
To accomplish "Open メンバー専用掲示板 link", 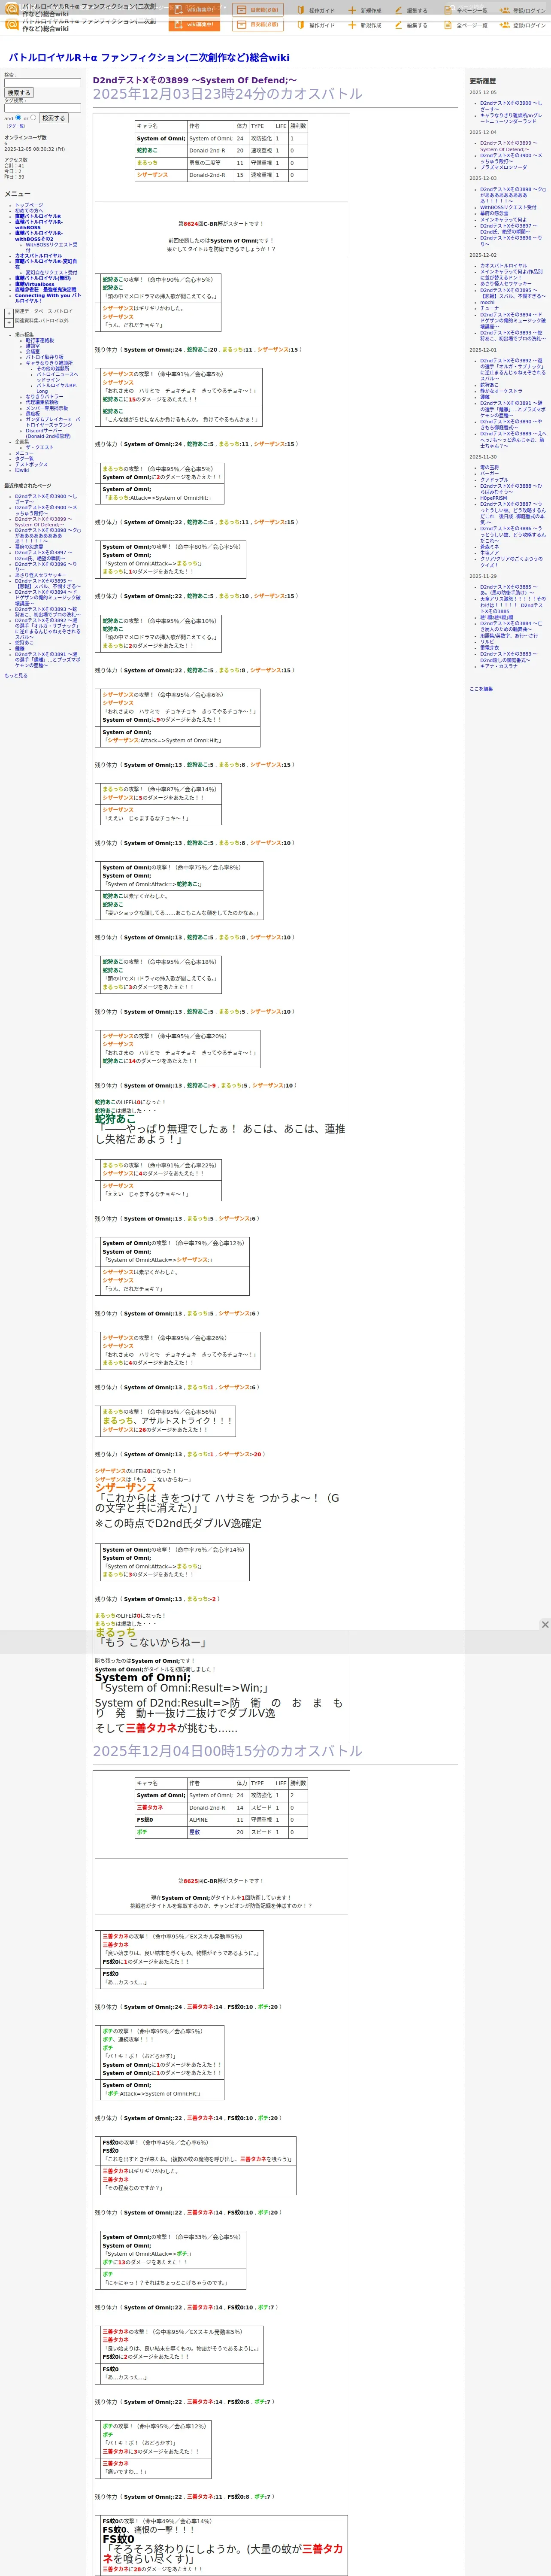I will pyautogui.click(x=47, y=408).
